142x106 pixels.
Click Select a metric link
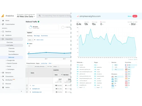coord(40,40)
